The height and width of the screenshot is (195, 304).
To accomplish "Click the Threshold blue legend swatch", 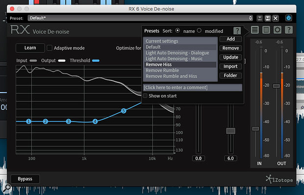I will pyautogui.click(x=96, y=61).
